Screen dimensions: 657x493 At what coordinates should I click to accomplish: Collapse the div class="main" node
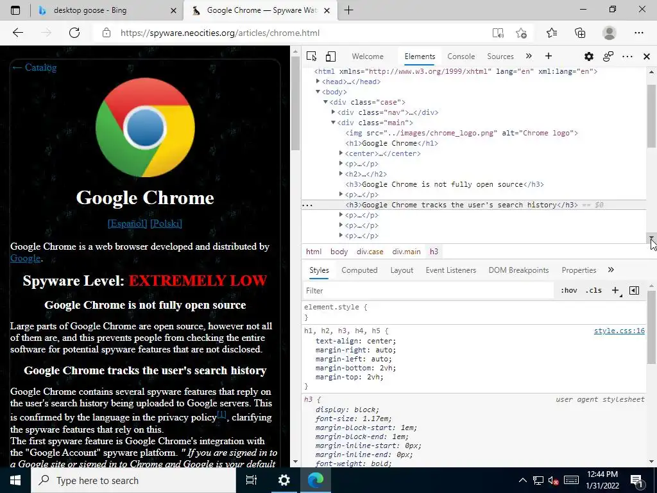click(x=333, y=123)
